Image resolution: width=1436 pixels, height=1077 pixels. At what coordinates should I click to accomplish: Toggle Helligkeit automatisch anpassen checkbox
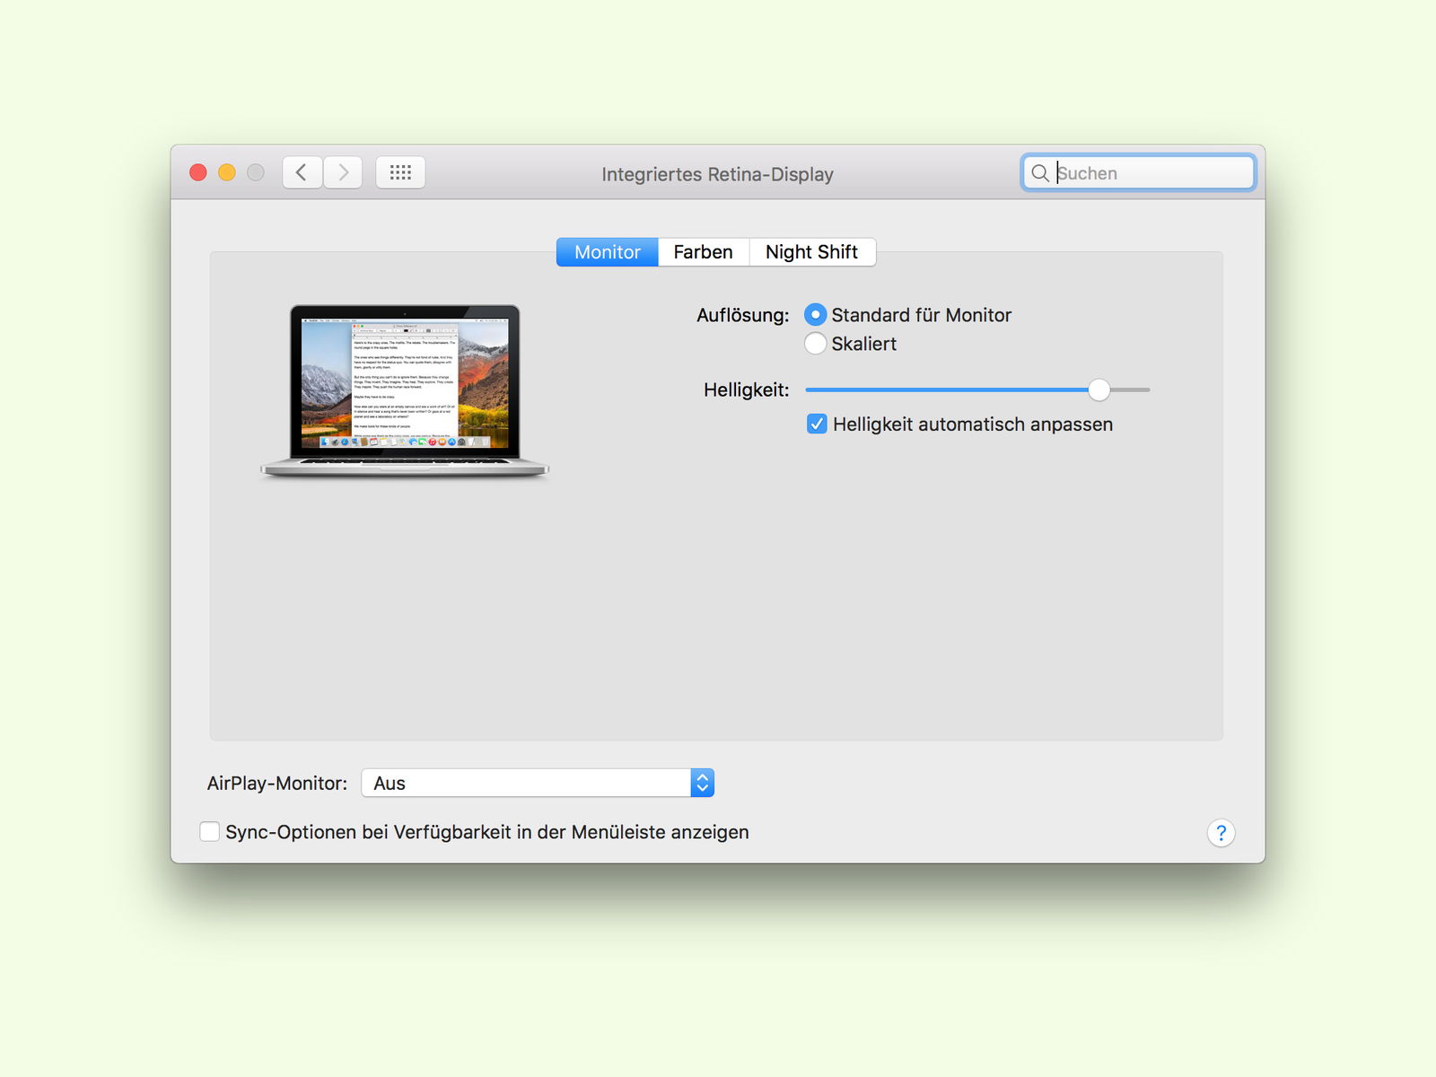(817, 425)
